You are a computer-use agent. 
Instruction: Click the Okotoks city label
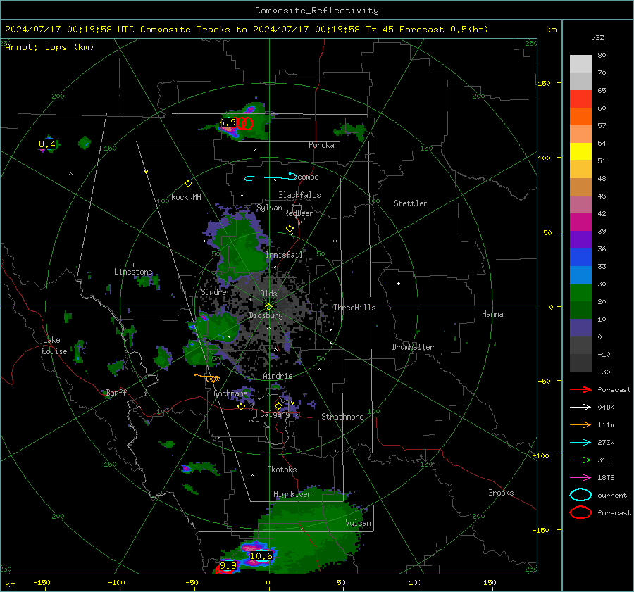click(282, 470)
